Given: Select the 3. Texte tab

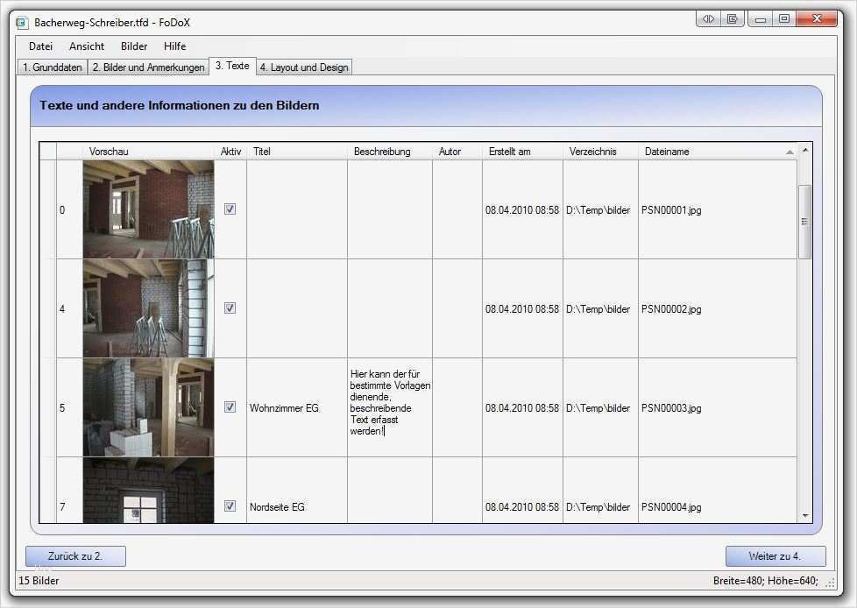Looking at the screenshot, I should 232,66.
